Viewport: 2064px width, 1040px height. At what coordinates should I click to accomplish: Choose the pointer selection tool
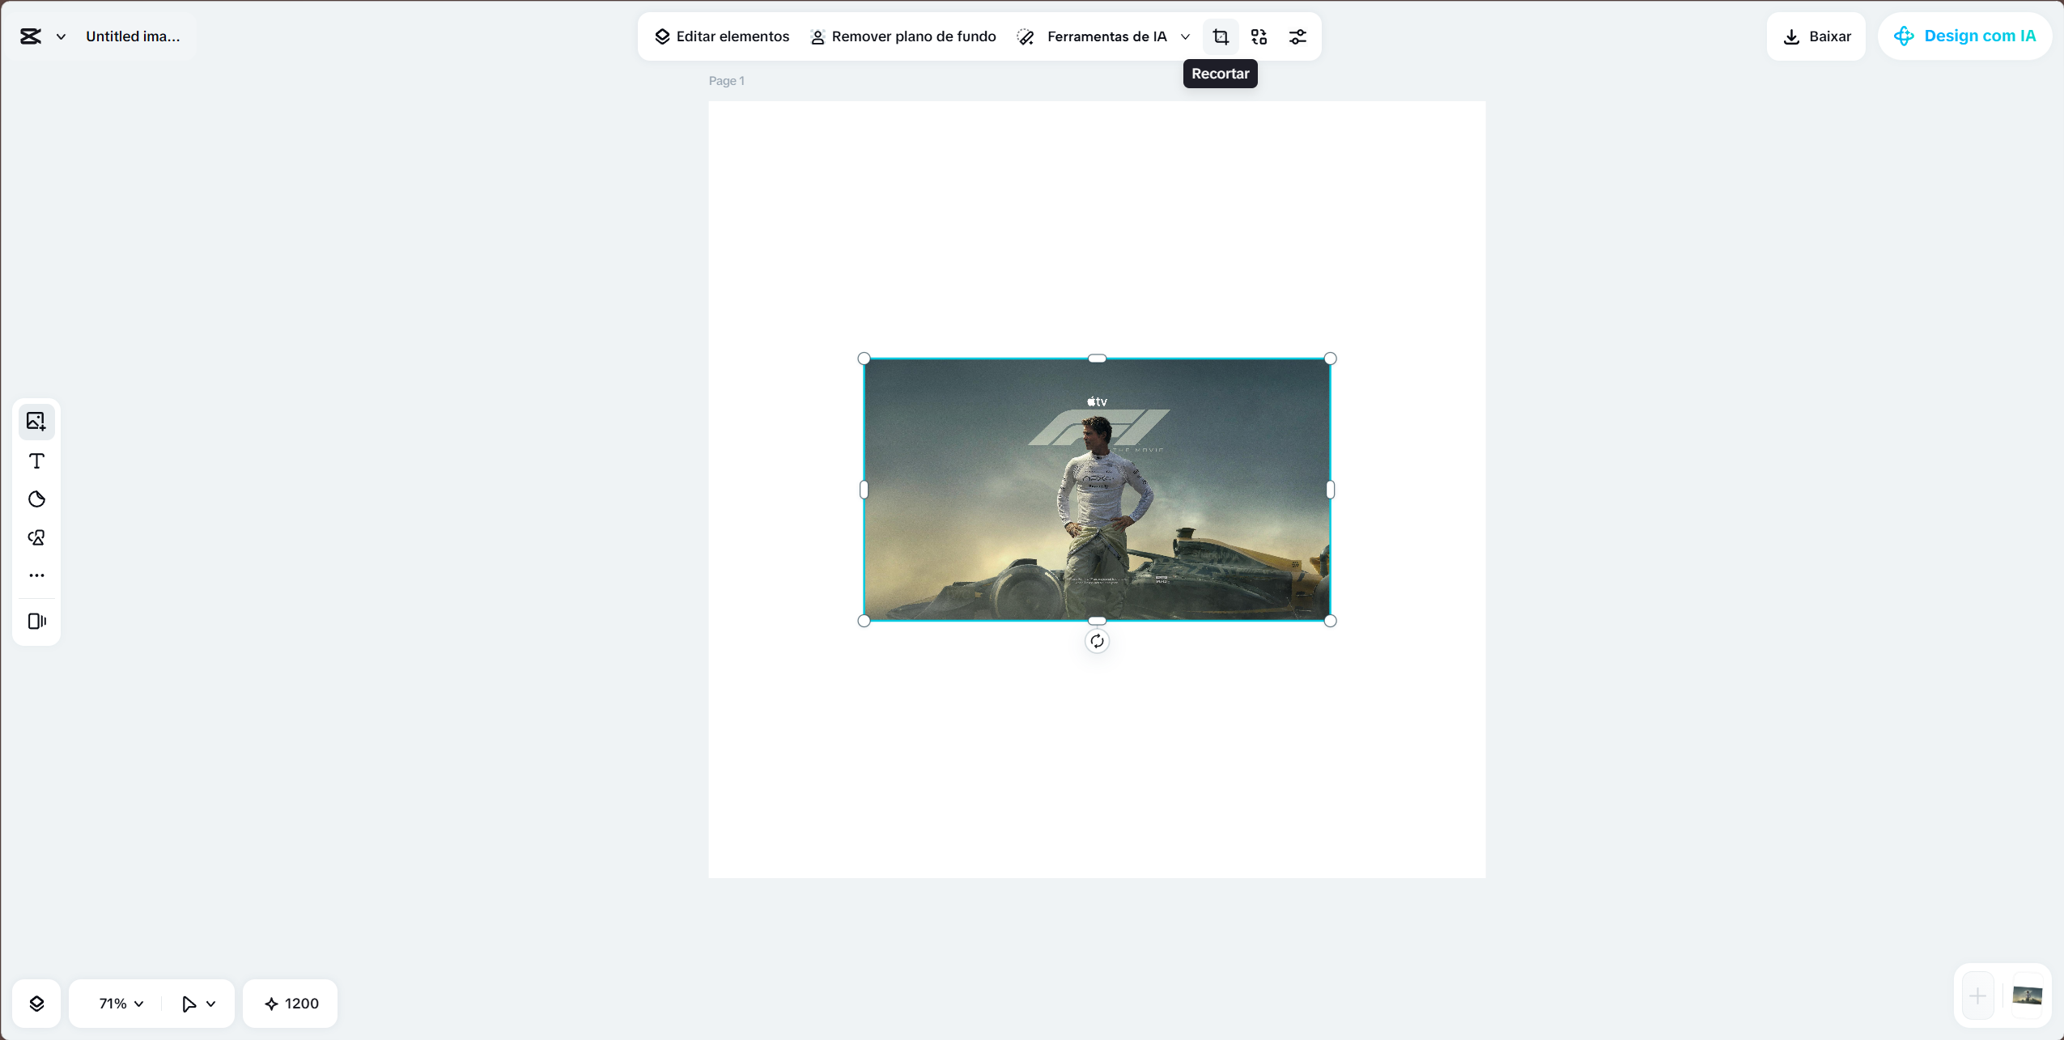tap(189, 1004)
